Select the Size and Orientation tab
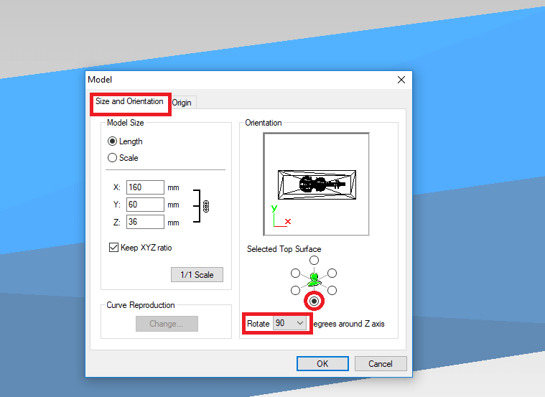 pos(130,101)
